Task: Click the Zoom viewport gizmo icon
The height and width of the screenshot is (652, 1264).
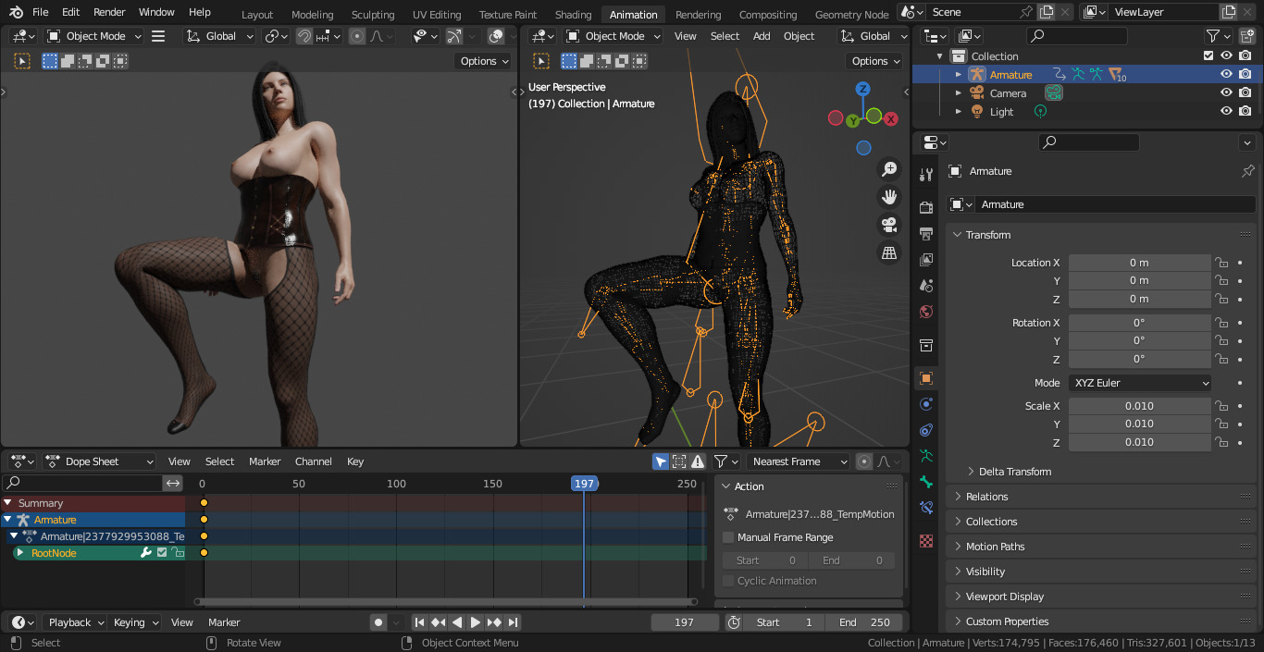Action: [889, 169]
